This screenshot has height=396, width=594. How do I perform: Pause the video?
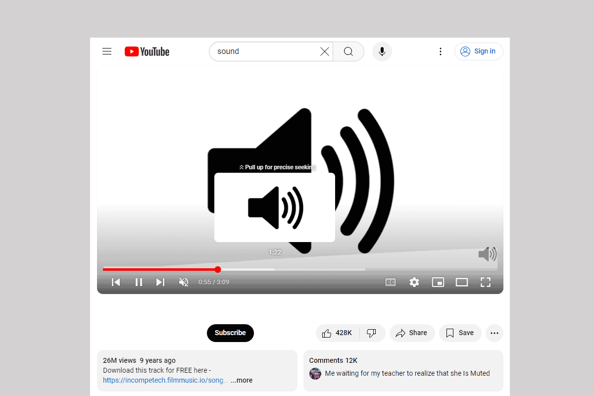pos(139,282)
